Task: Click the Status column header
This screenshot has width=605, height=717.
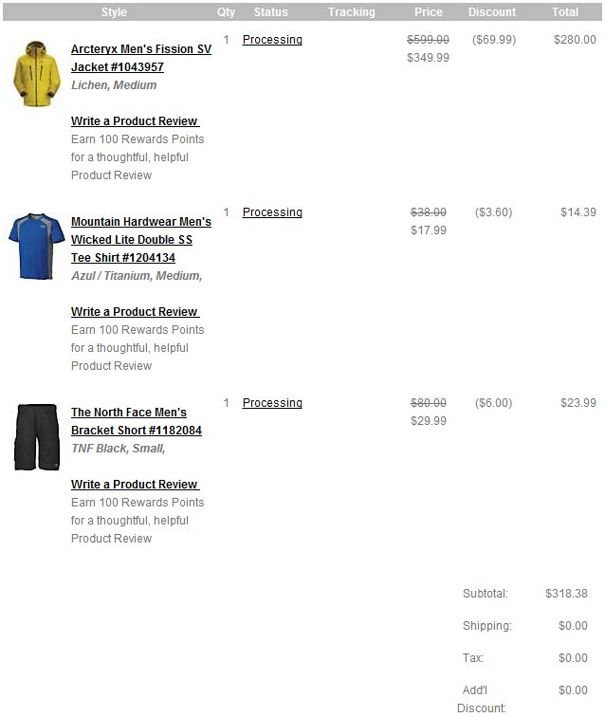Action: (x=270, y=12)
